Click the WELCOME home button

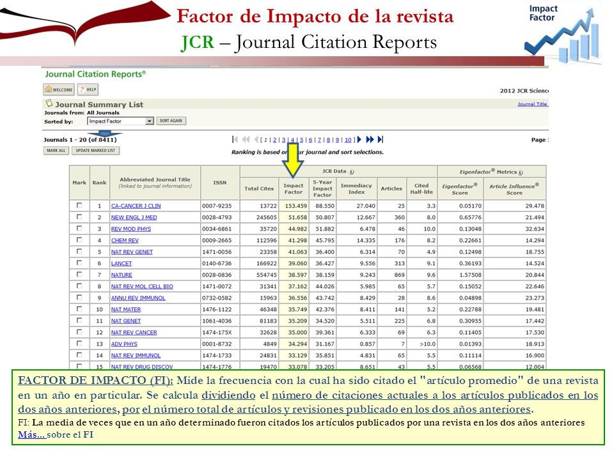59,89
